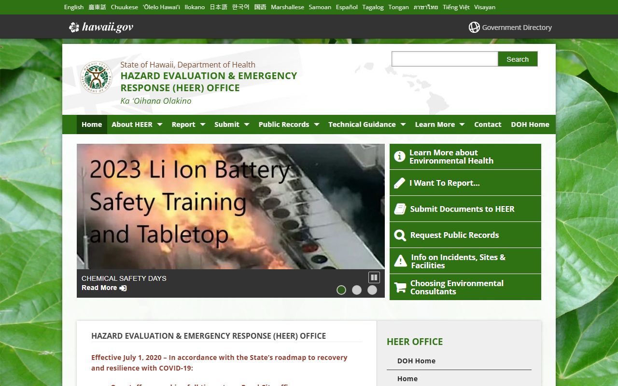The width and height of the screenshot is (618, 386).
Task: Click the info icon beside Learn More about Environmental Health
Action: (400, 157)
